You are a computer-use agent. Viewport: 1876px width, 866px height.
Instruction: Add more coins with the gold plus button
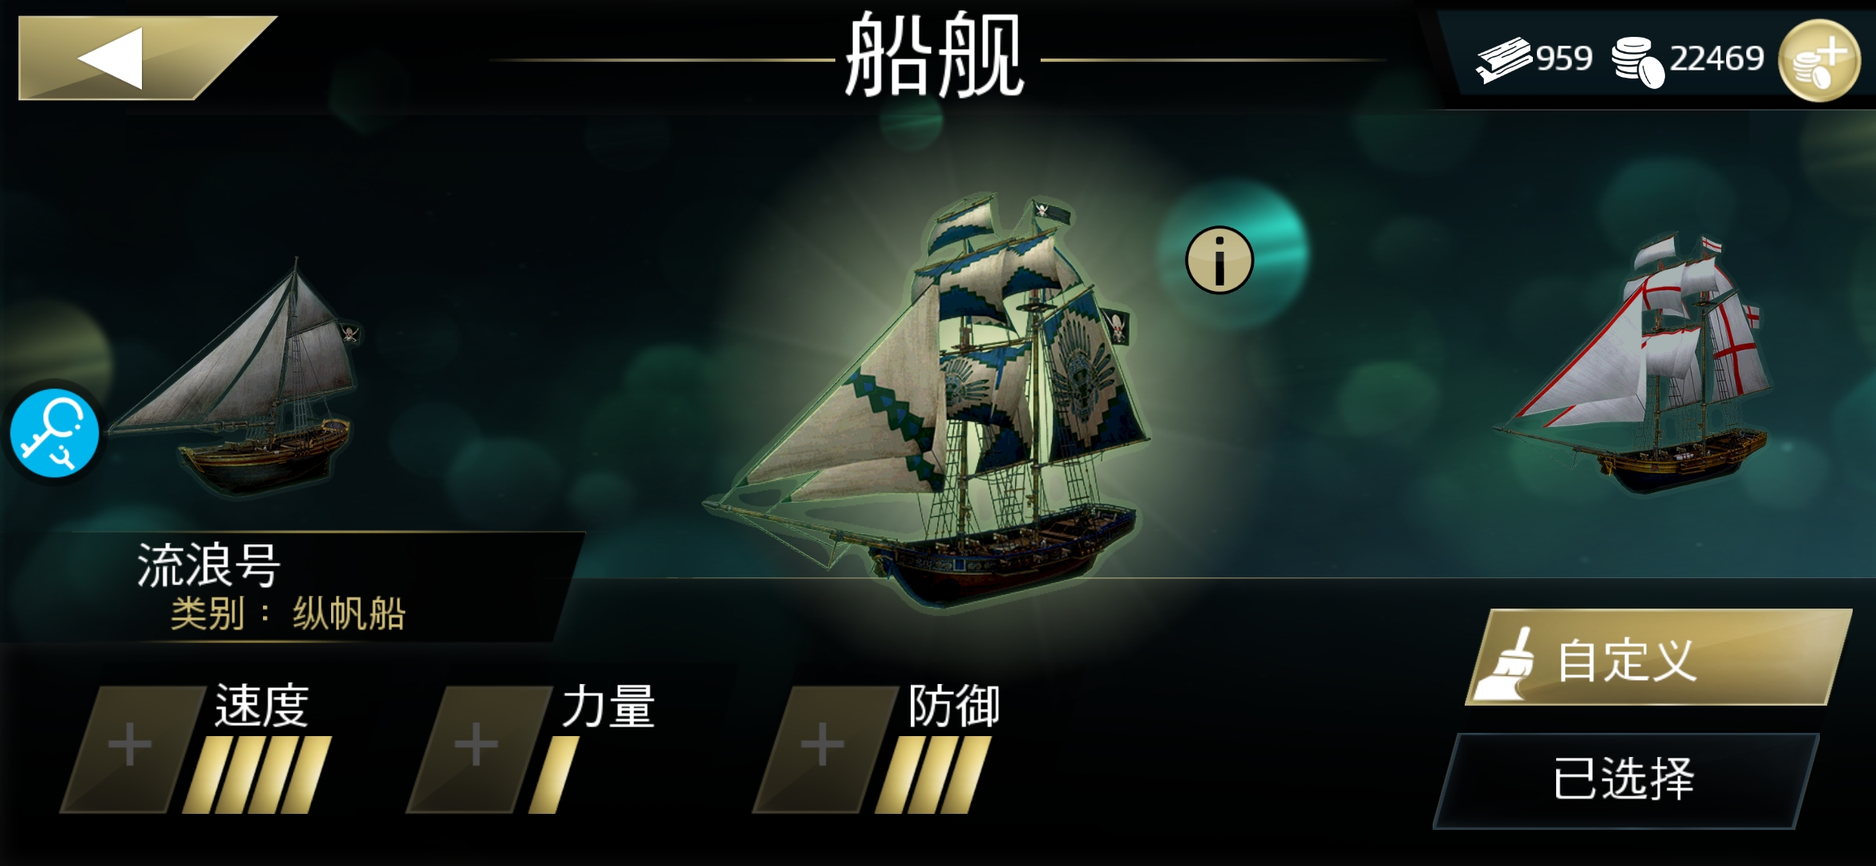click(x=1819, y=60)
